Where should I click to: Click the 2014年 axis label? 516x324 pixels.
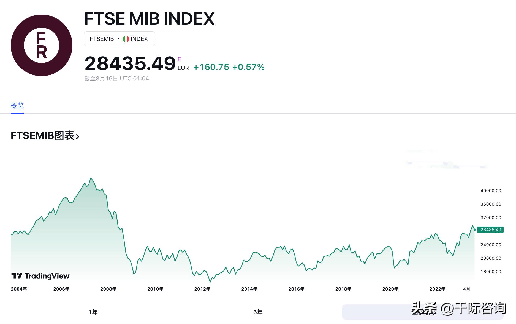pos(249,289)
